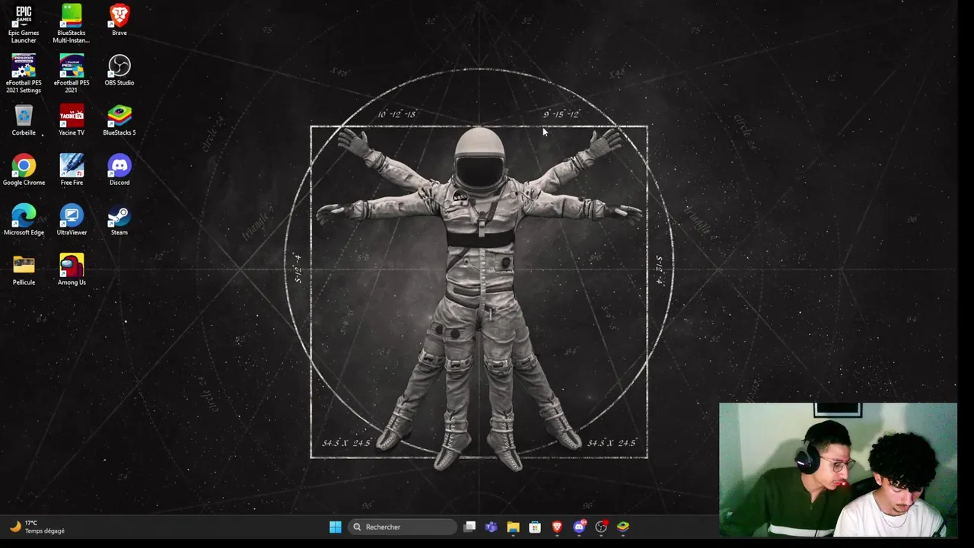Select the Among Us desktop icon

point(72,269)
